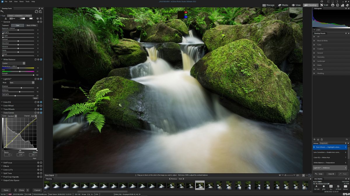
Task: Click the 360-degree image icon near Edit mode
Action: (337, 5)
